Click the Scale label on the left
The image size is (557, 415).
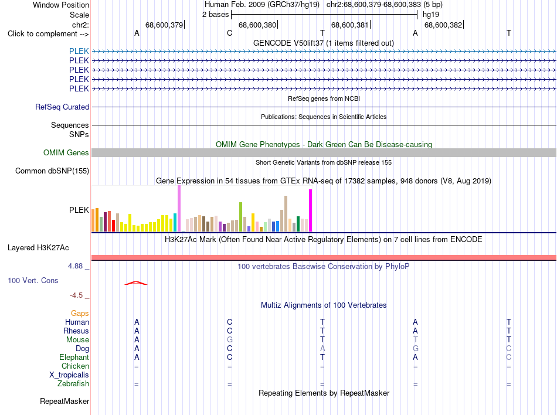[x=79, y=15]
